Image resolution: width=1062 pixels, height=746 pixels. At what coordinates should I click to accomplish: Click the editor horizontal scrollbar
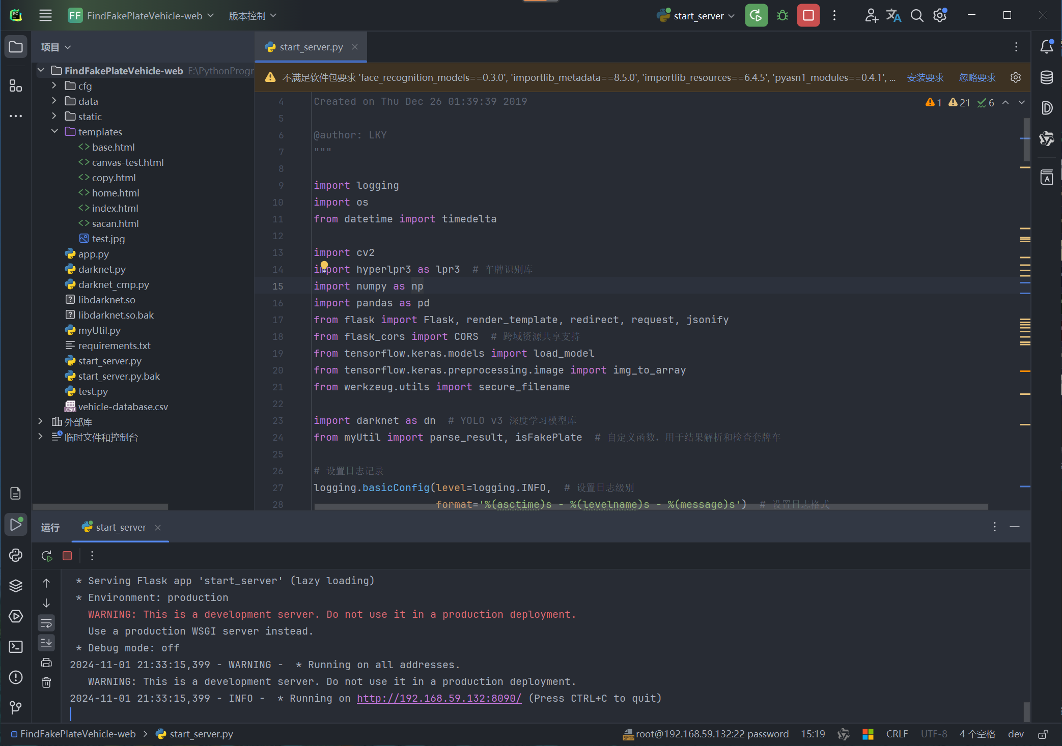coord(651,507)
